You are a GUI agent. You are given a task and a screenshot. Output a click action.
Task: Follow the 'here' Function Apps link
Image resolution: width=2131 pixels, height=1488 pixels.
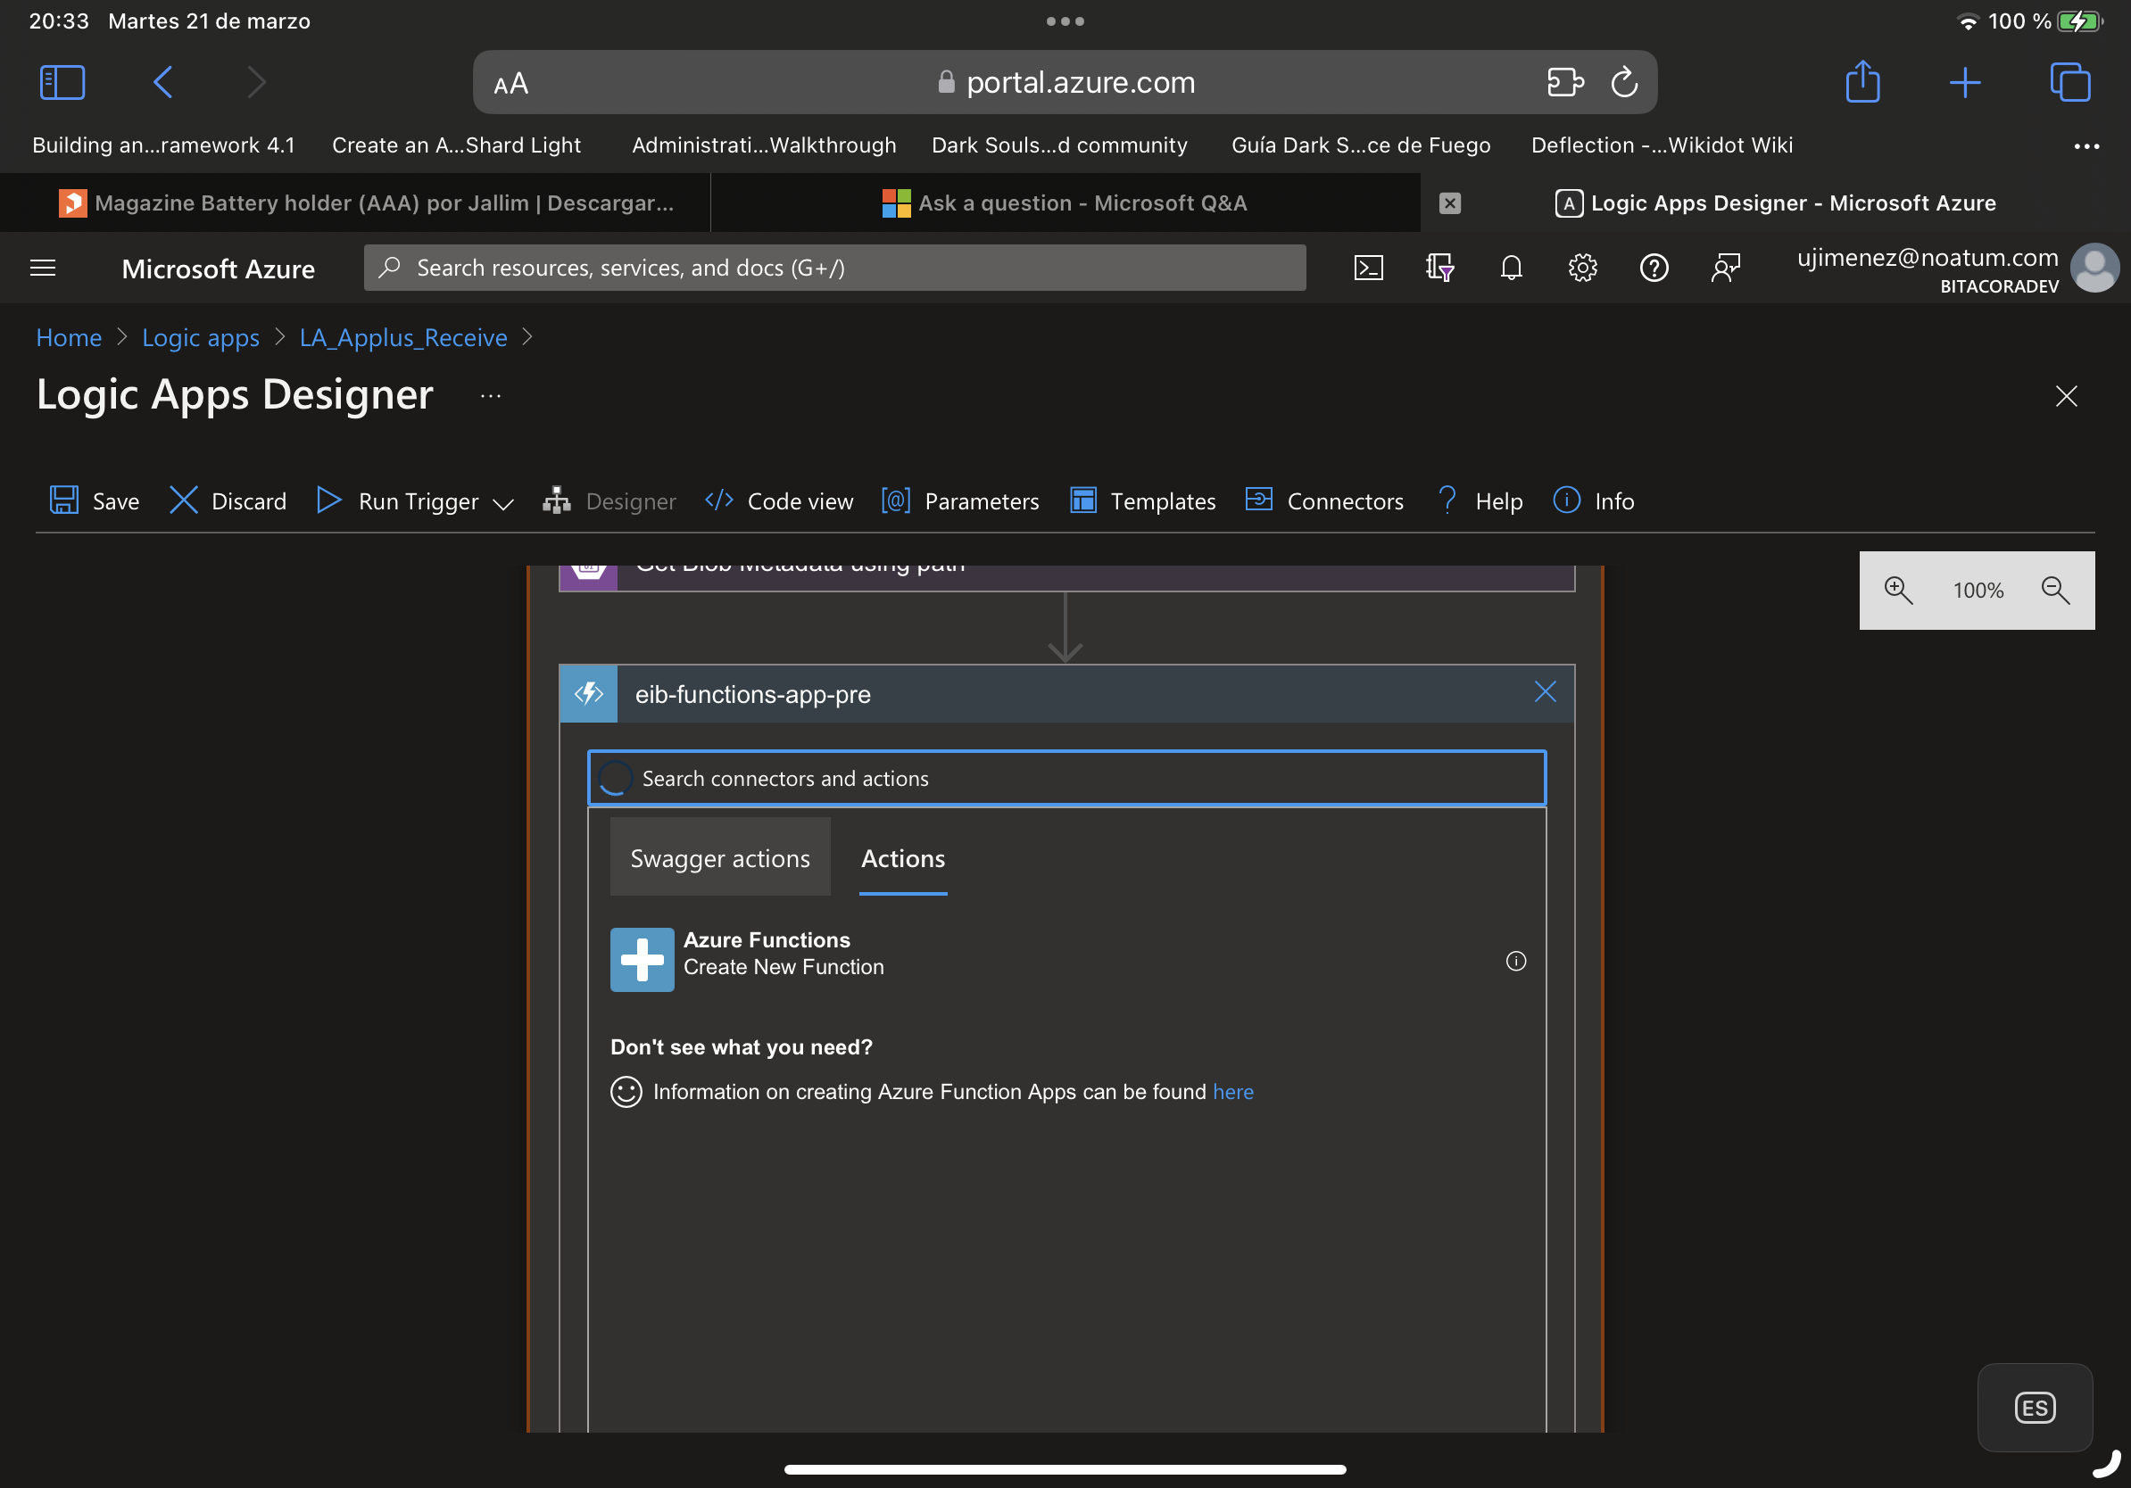coord(1232,1092)
